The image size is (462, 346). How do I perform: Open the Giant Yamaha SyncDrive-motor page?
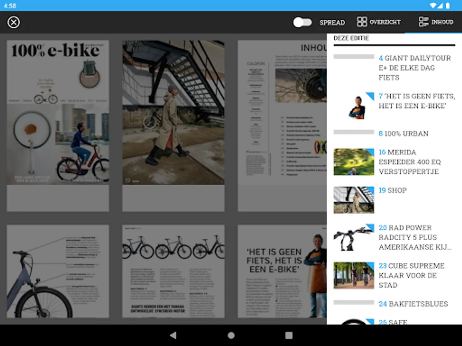pyautogui.click(x=173, y=271)
